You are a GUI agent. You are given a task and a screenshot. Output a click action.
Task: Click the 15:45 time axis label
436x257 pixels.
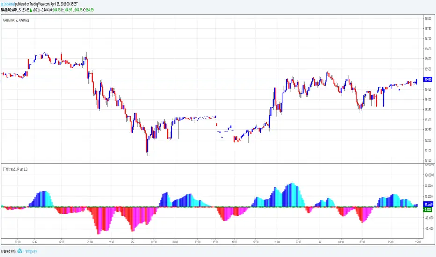[34, 242]
